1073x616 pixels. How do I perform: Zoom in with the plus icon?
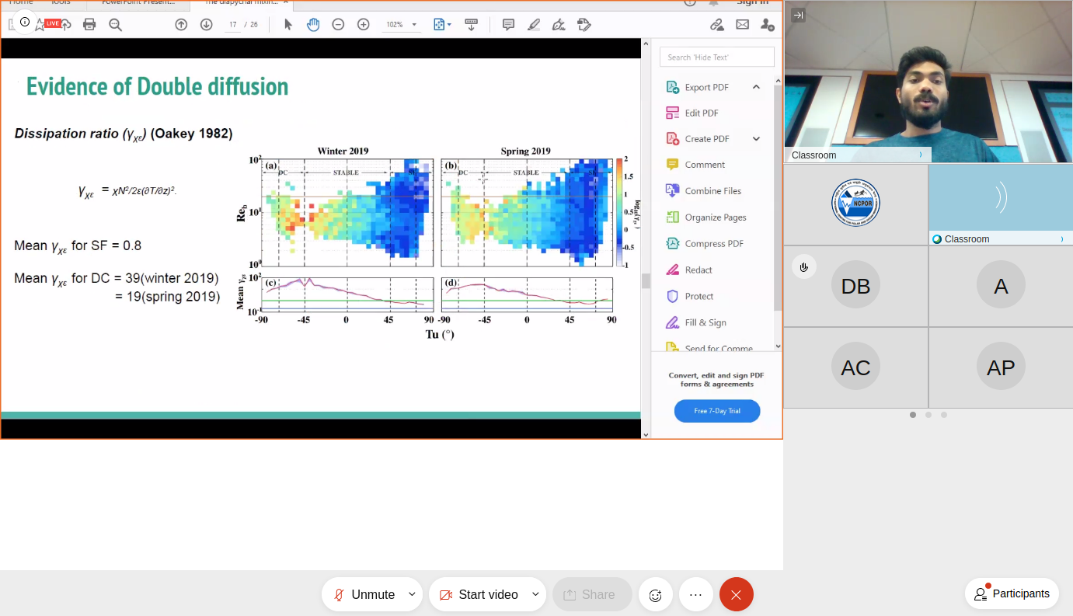(x=363, y=25)
